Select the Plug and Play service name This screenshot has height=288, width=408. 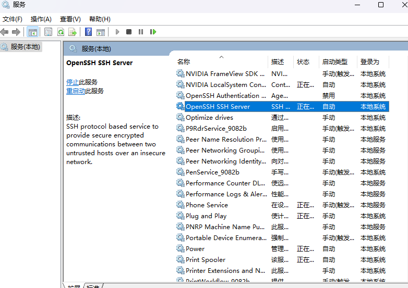(206, 216)
